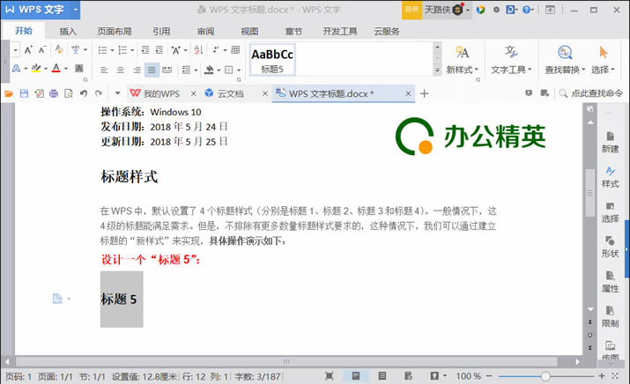This screenshot has height=384, width=630.
Task: Click the 新建 icon in side panel
Action: (610, 142)
